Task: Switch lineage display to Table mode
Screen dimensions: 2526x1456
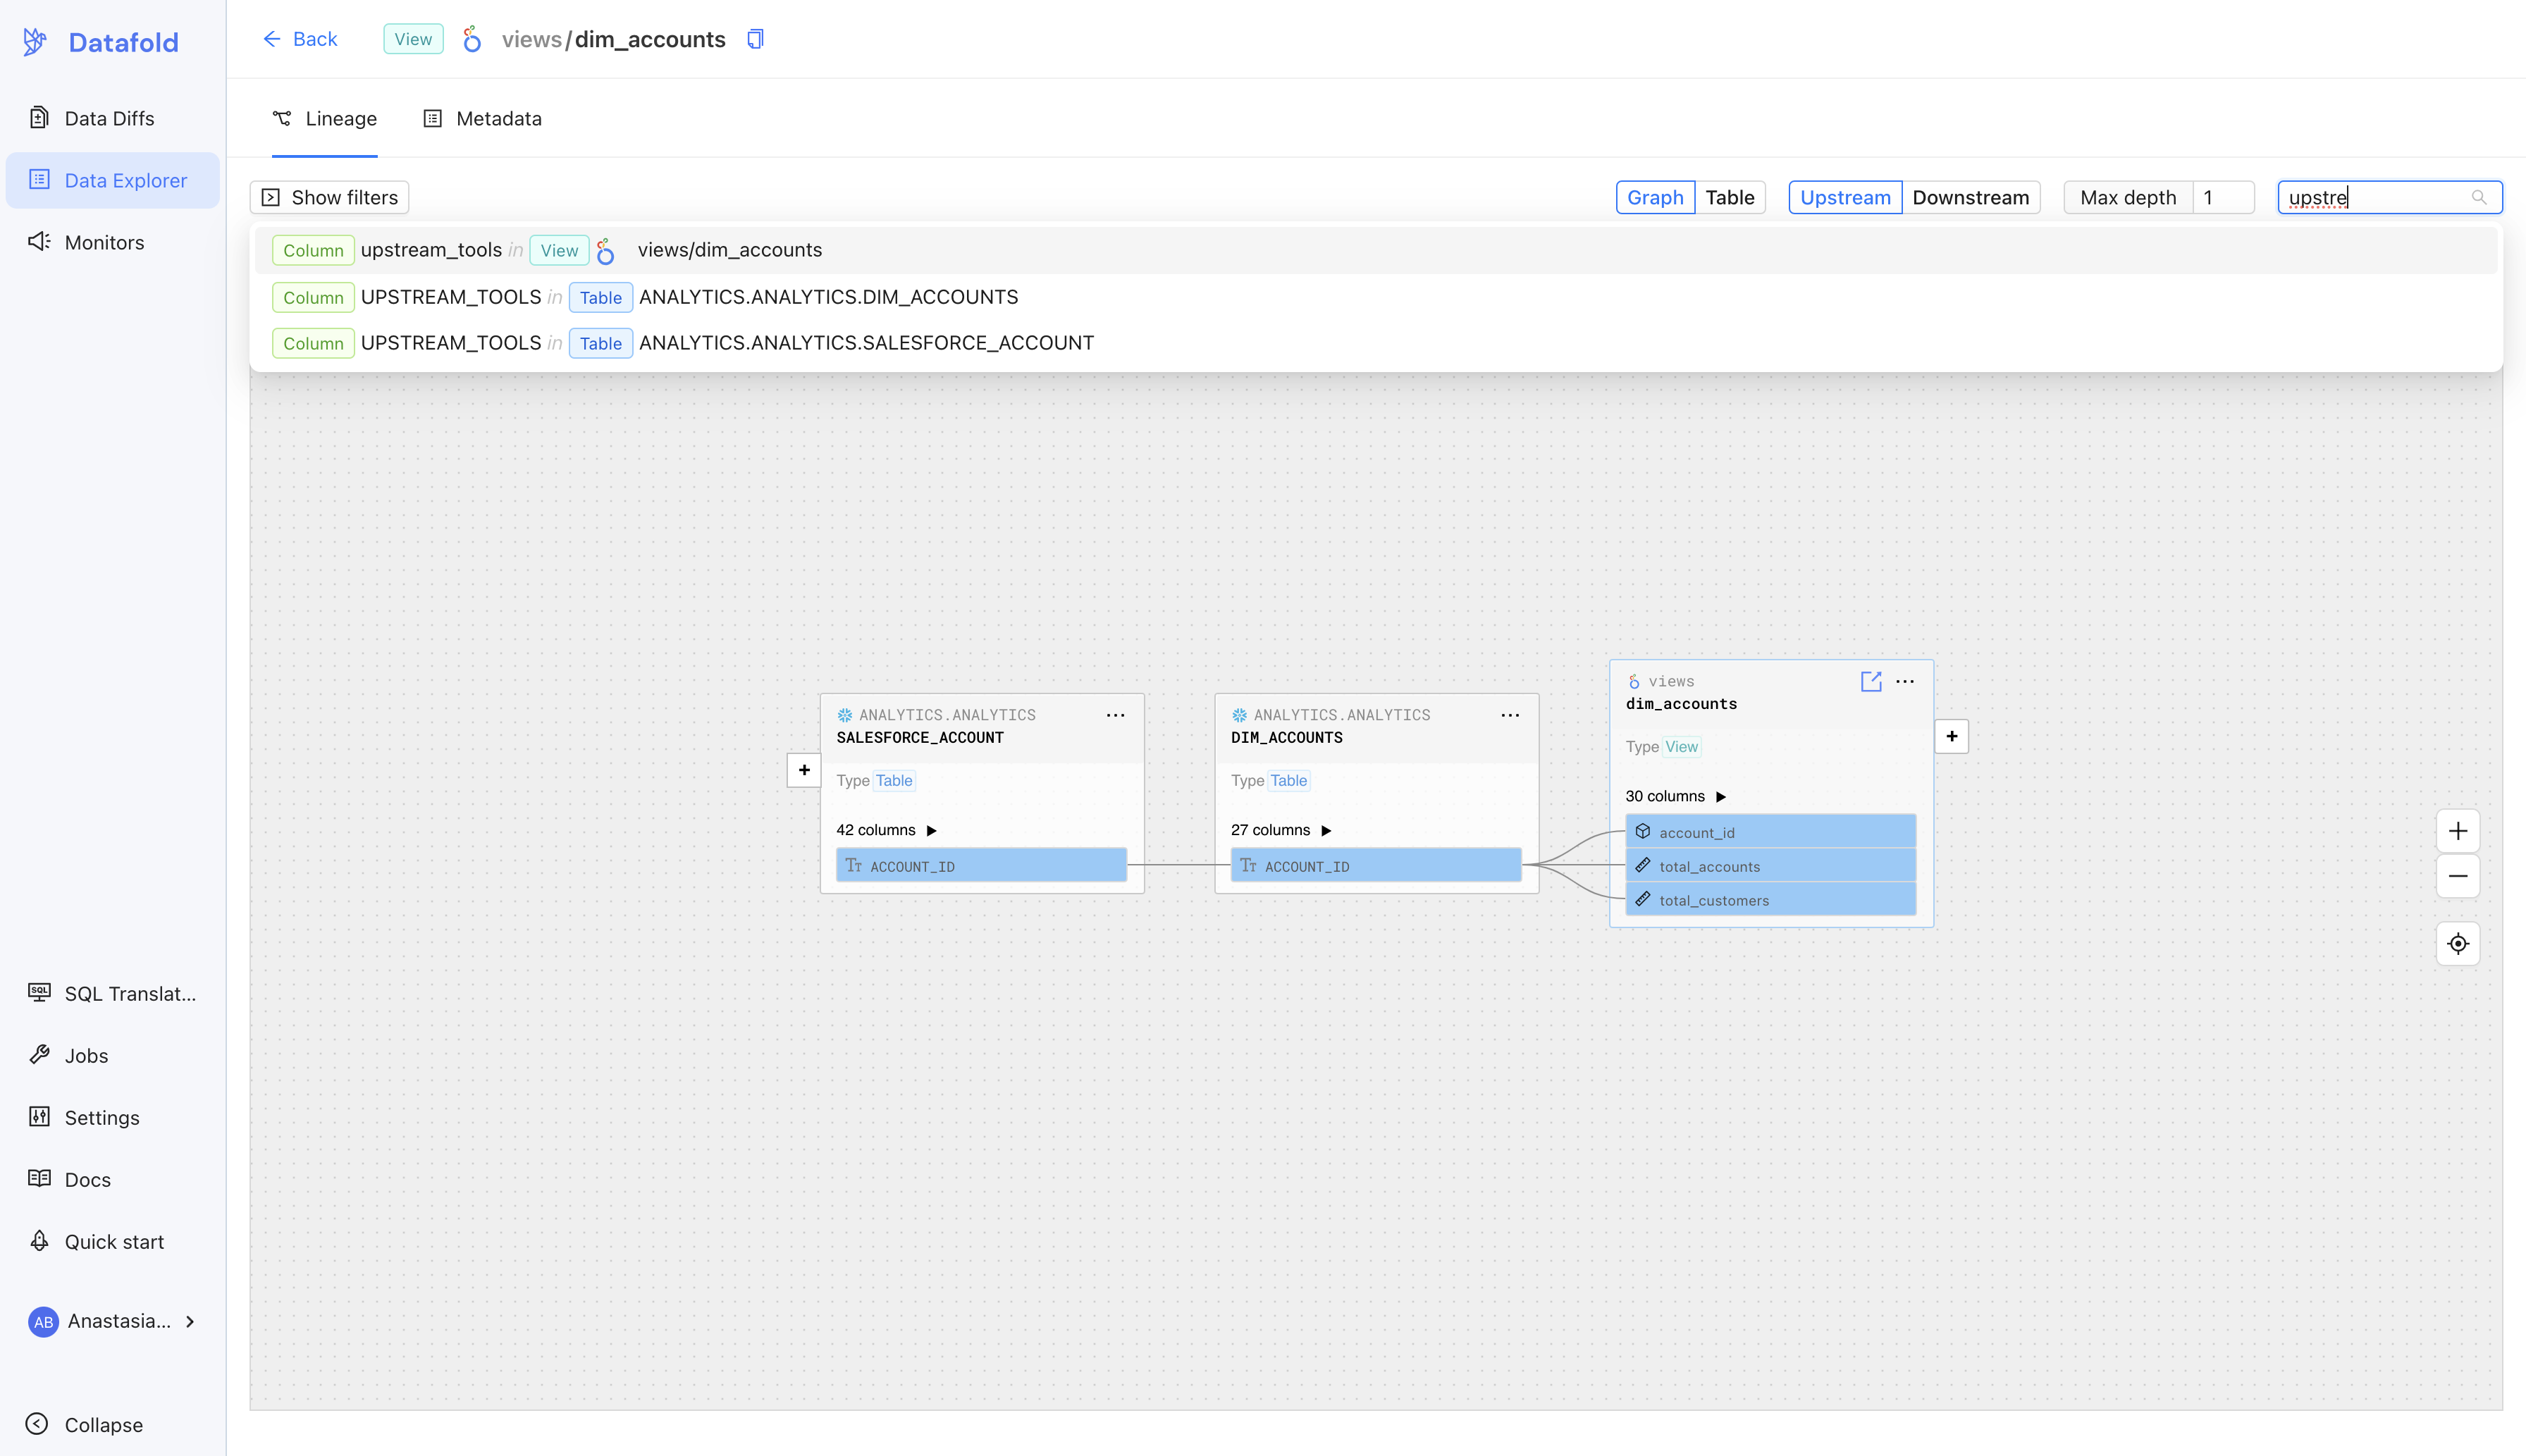Action: (x=1729, y=197)
